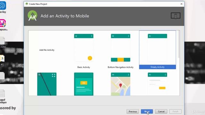The image size is (205, 115).
Task: Go back with the Previous button
Action: (133, 111)
